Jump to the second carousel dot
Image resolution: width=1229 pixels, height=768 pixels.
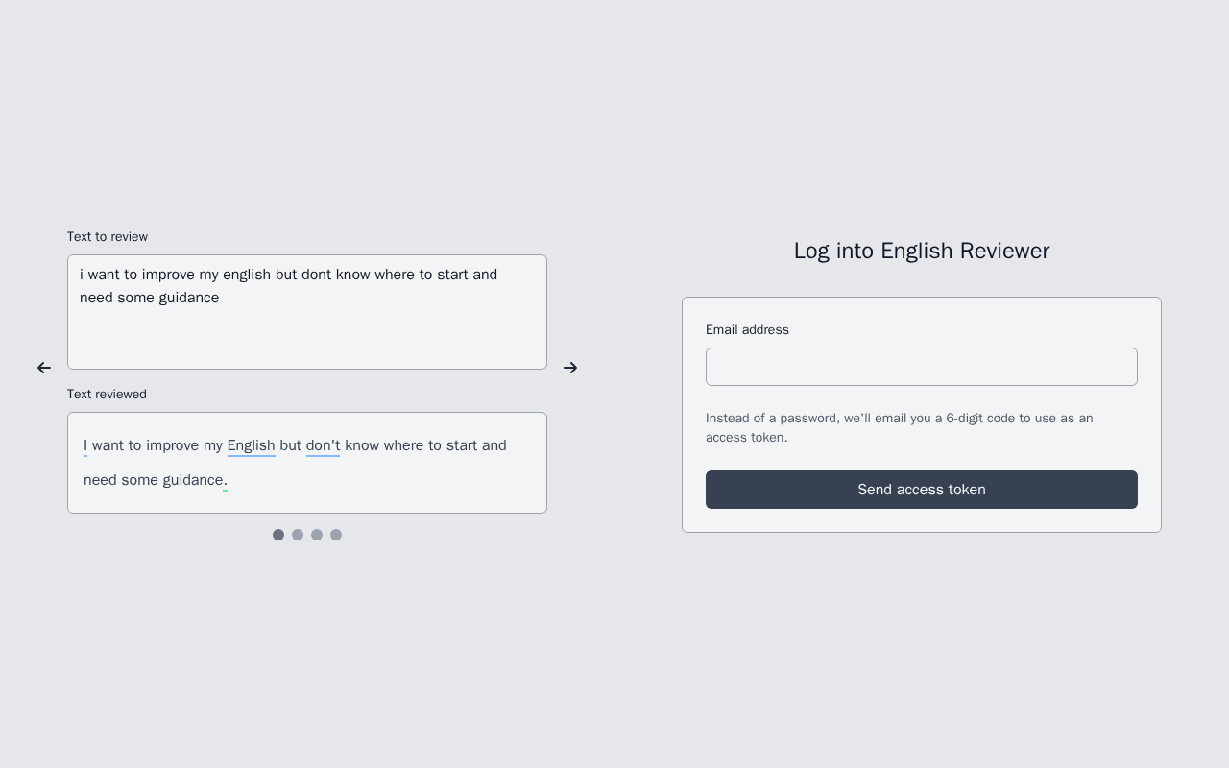[298, 535]
